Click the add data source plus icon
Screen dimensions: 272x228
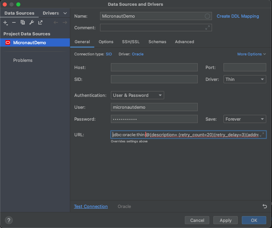tap(5, 22)
